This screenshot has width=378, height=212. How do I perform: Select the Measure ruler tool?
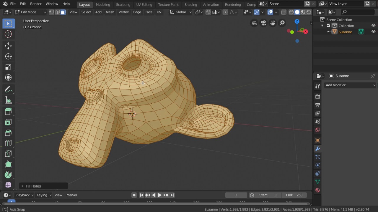click(x=8, y=100)
